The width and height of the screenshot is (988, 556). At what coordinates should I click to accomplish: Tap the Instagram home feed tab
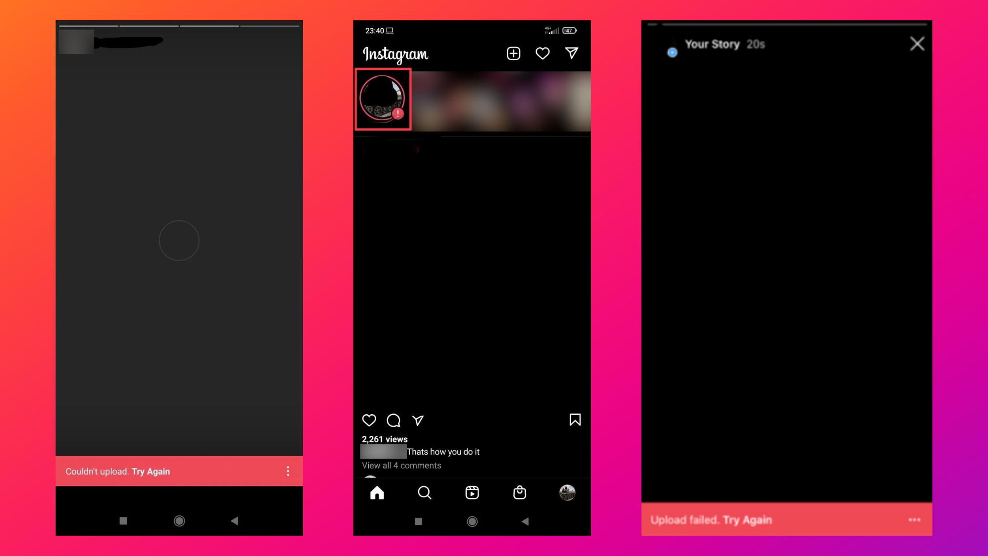point(377,492)
